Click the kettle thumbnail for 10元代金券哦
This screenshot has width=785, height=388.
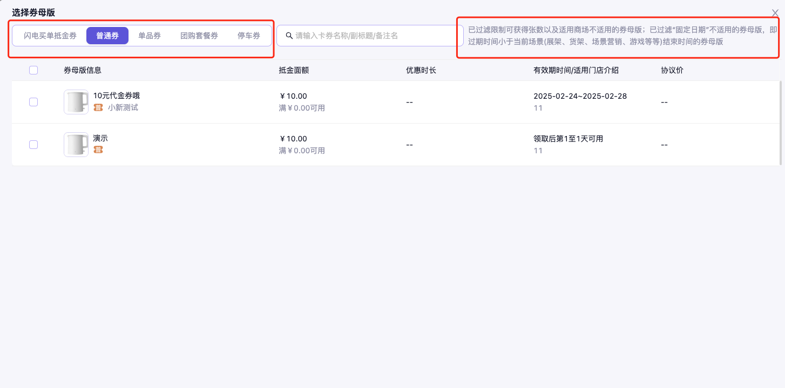[76, 102]
